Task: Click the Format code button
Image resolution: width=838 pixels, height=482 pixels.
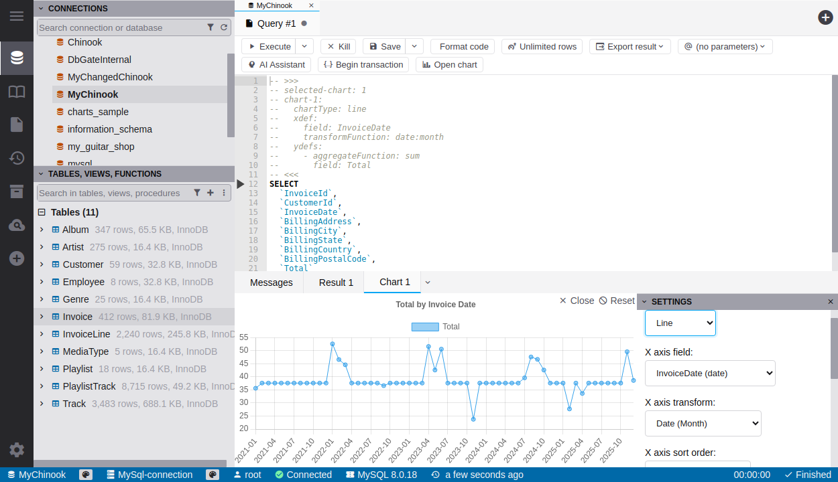Action: 463,46
